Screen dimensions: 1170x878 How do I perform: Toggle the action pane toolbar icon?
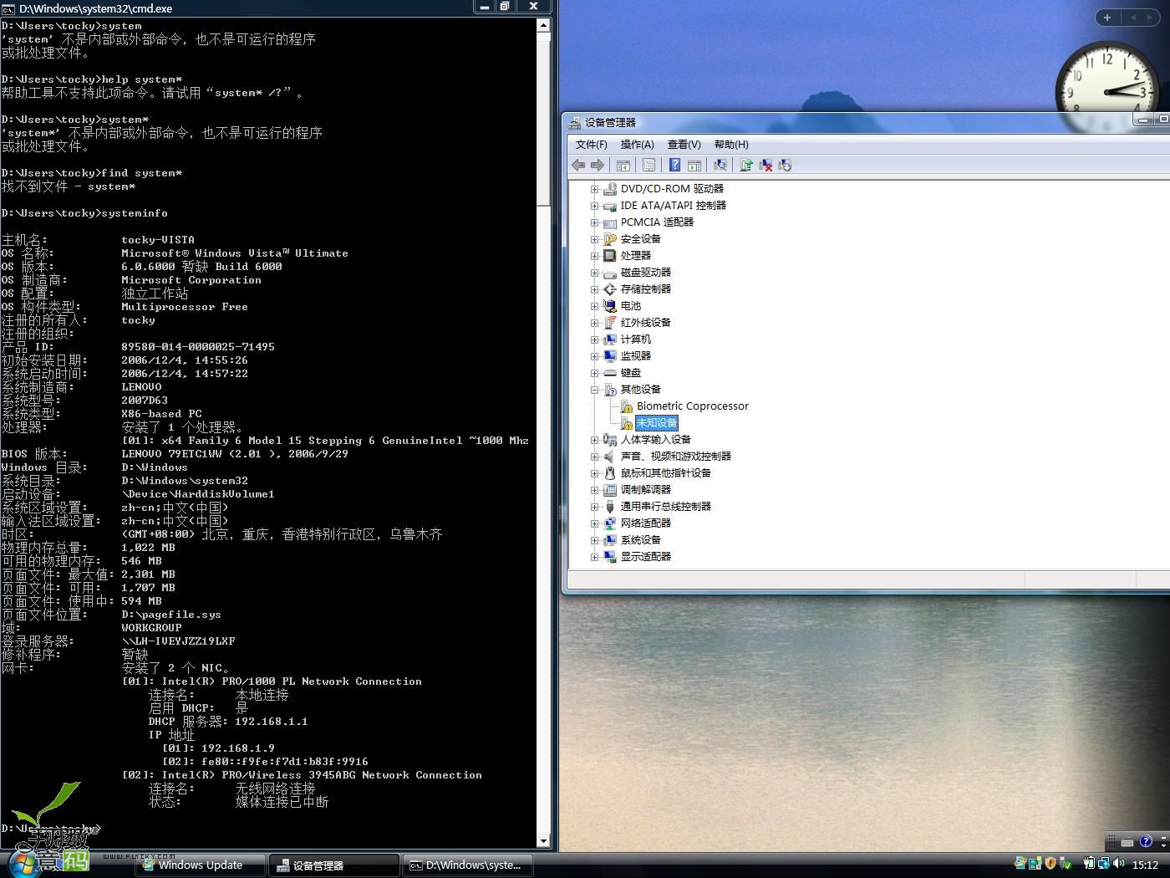point(694,166)
